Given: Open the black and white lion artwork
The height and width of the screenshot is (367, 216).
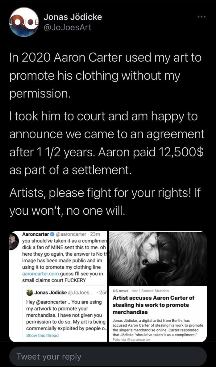Looking at the screenshot, I should click(x=158, y=258).
